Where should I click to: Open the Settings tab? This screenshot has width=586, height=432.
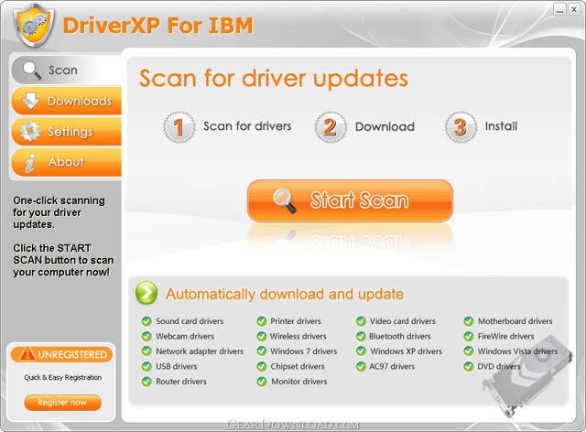67,132
